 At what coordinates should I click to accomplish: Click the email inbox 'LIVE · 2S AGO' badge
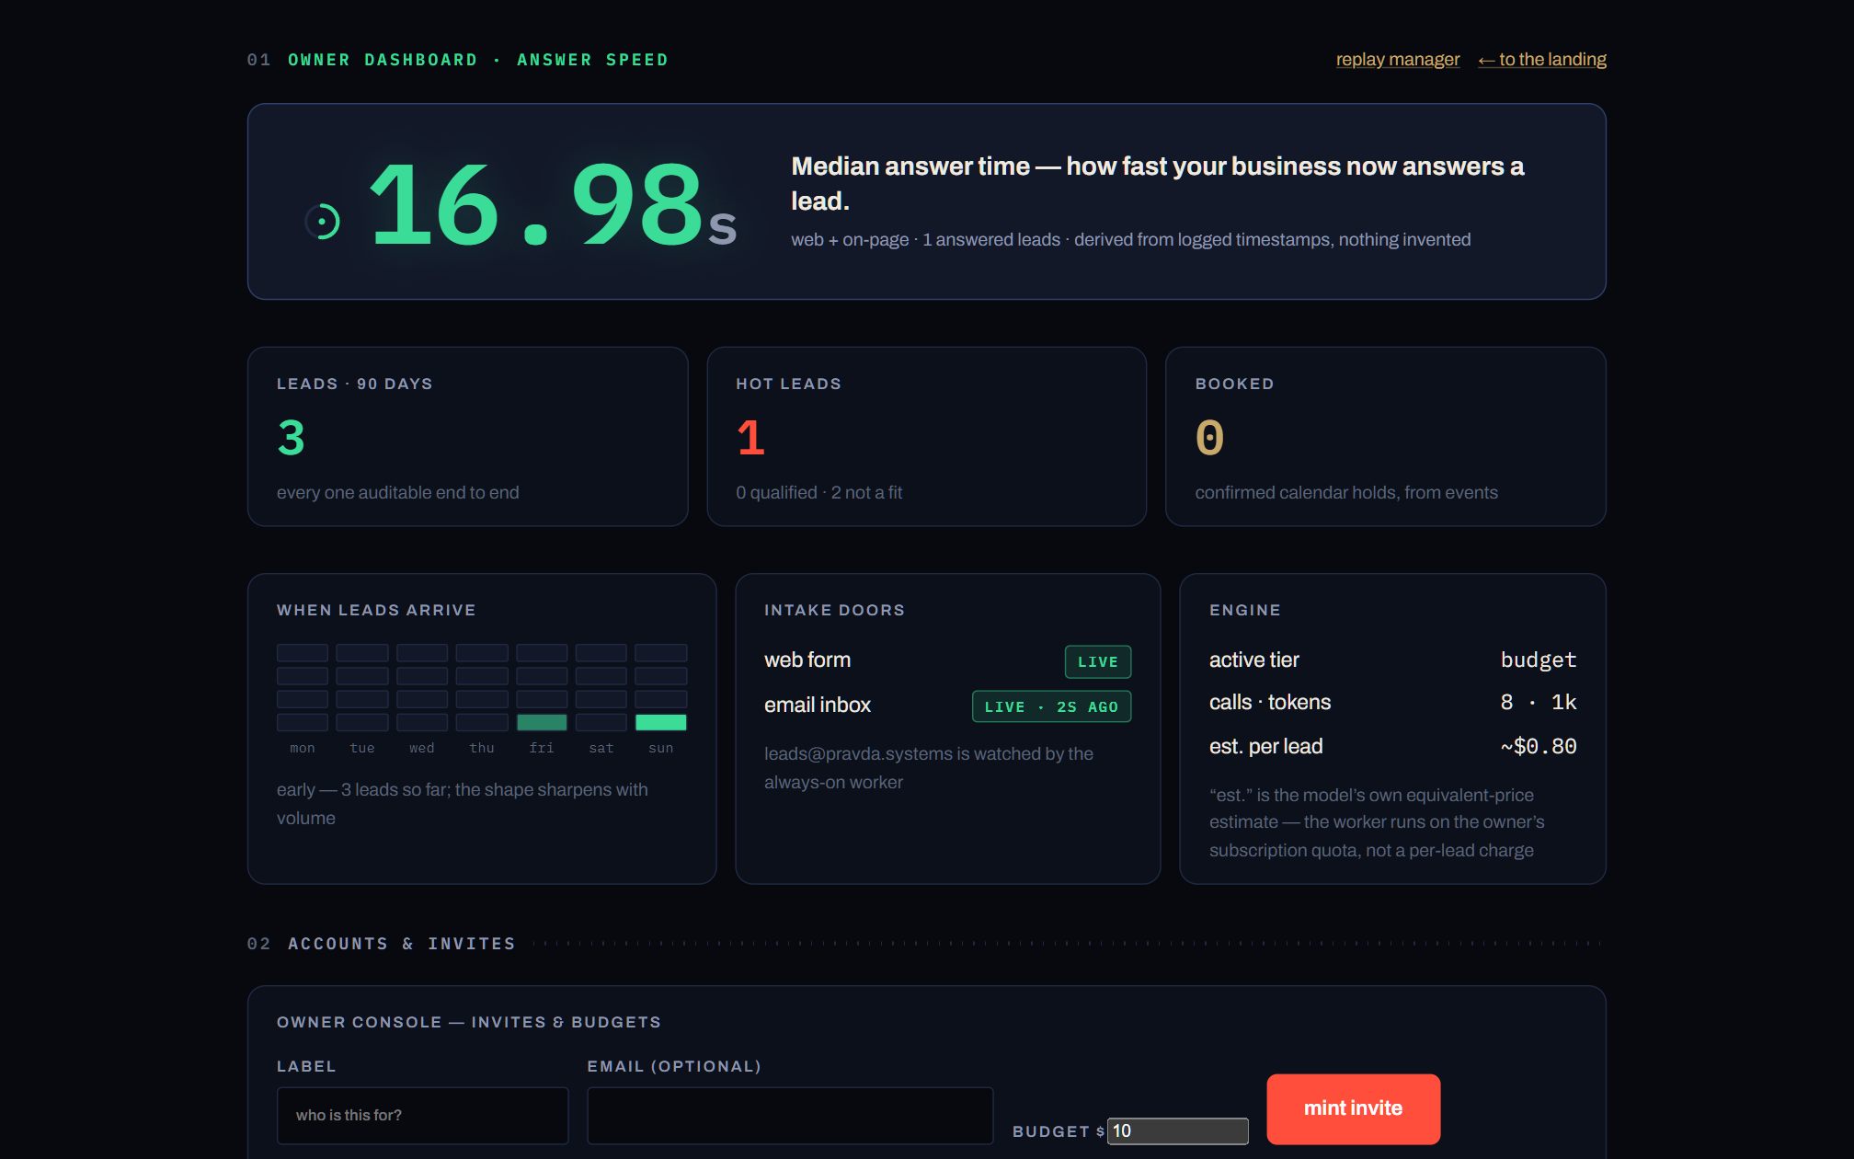tap(1051, 706)
